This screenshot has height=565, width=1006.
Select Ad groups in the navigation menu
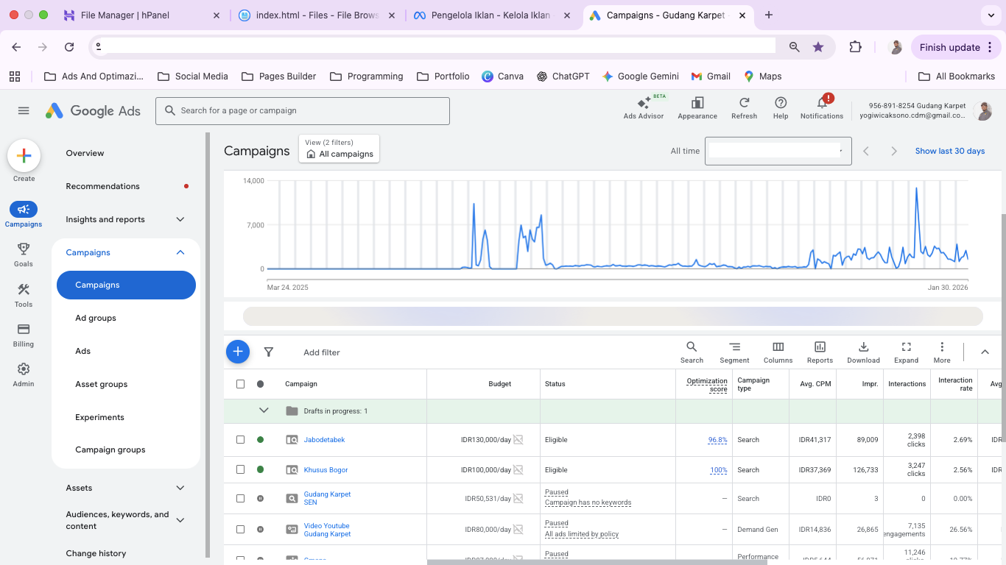point(96,318)
